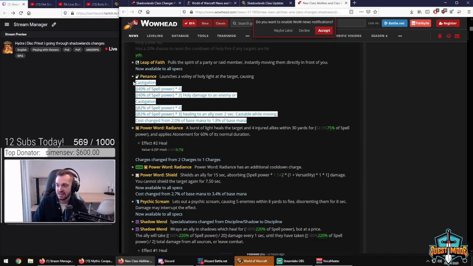
Task: Open the page actions three-dot menu
Action: pos(361,12)
